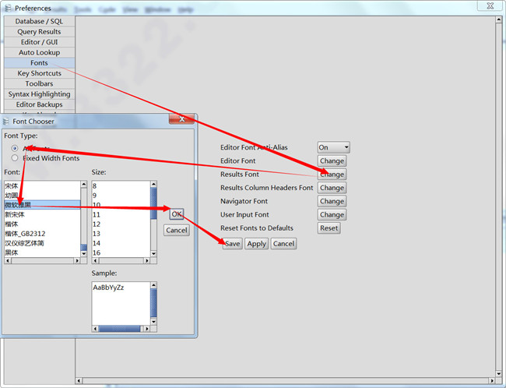
Task: Reset fonts to defaults
Action: point(329,228)
